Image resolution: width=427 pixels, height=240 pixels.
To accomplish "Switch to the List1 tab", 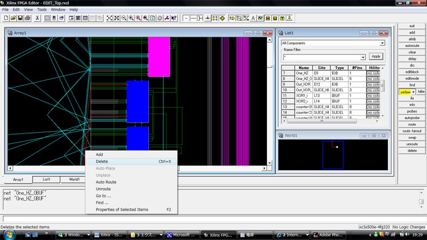I will click(x=46, y=179).
